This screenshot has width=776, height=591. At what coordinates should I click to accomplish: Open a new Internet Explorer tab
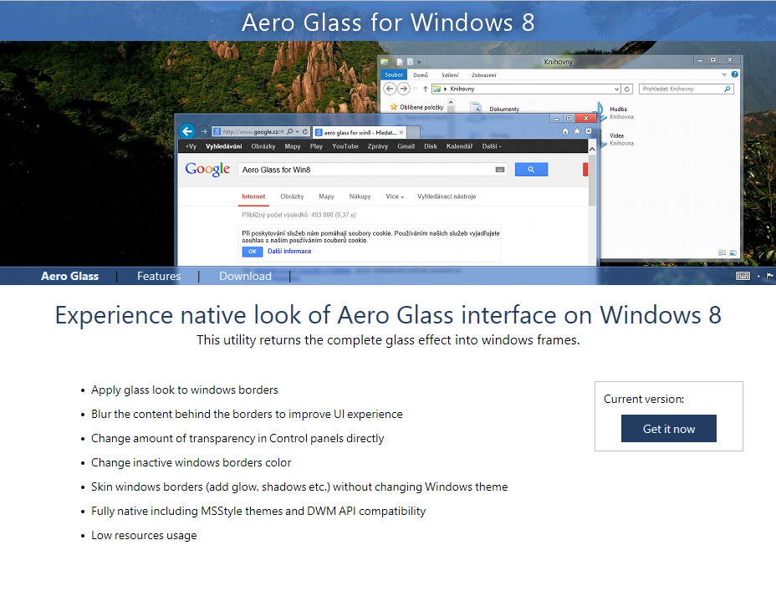414,133
